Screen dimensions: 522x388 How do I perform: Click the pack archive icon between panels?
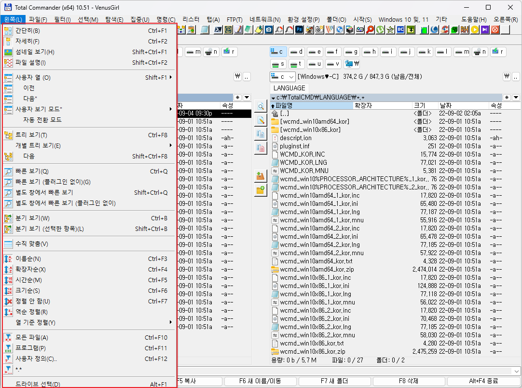(x=261, y=176)
